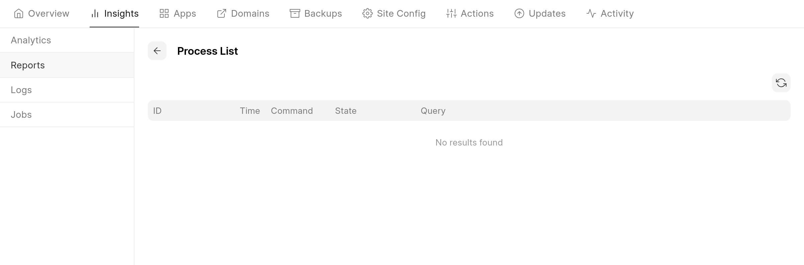The width and height of the screenshot is (804, 265).
Task: Click the Actions sliders icon
Action: 451,14
